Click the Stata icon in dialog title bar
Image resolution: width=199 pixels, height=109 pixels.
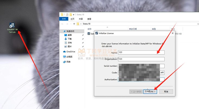97,33
